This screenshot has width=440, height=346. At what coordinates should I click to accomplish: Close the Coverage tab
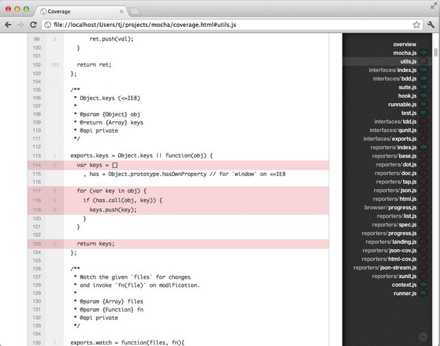coord(121,11)
